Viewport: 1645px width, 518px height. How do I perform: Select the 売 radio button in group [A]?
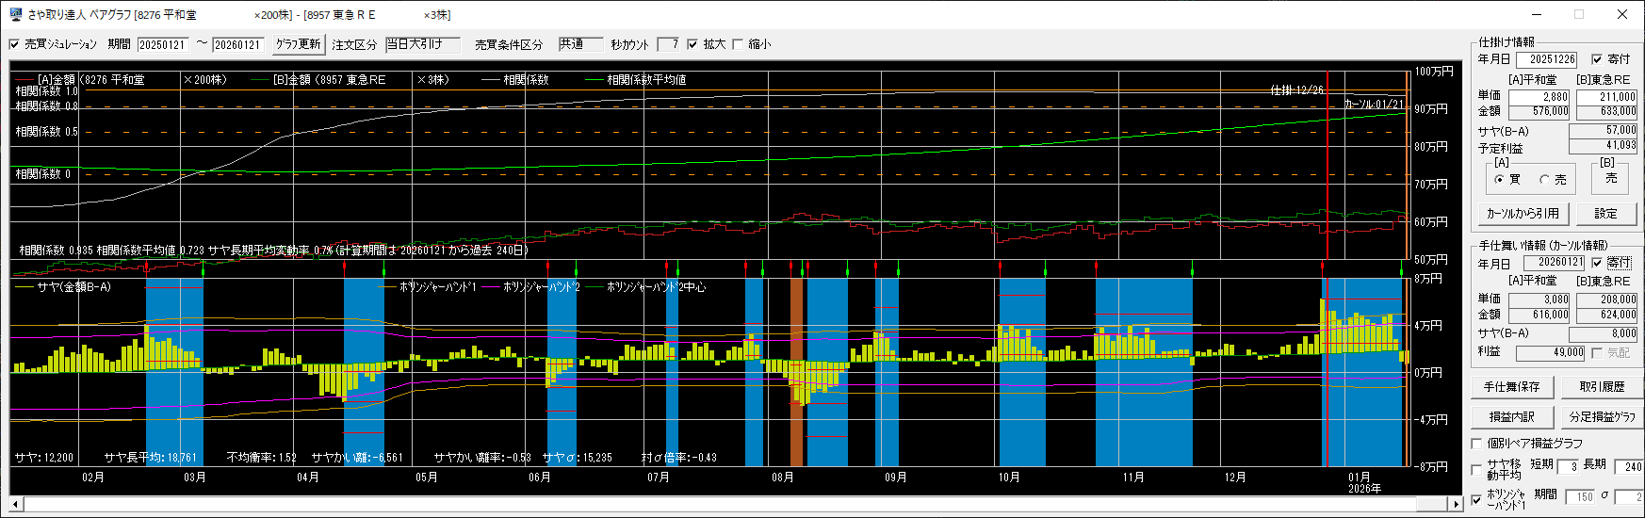(x=1545, y=179)
